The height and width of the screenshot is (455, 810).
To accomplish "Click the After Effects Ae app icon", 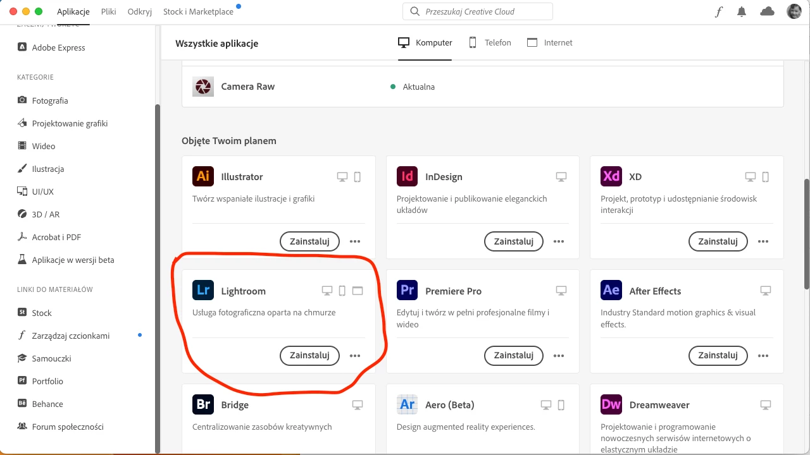I will [611, 291].
